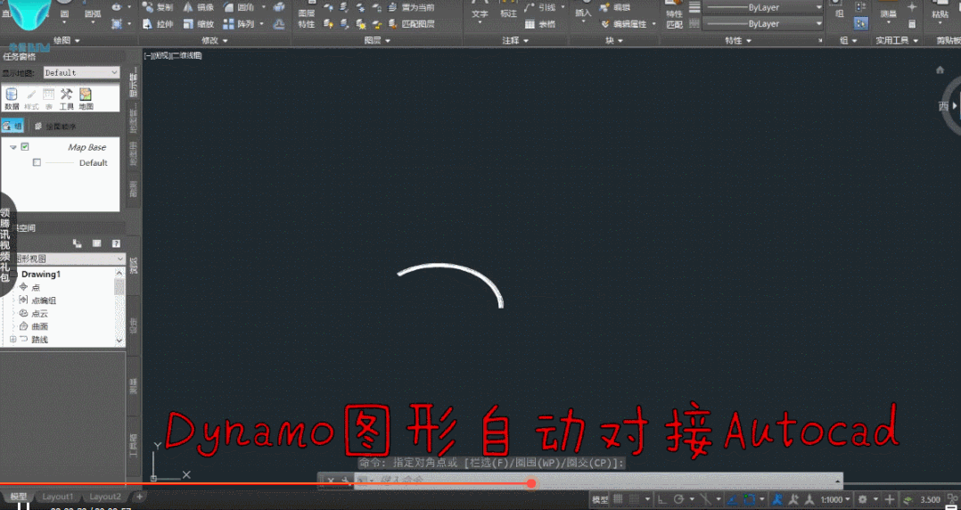Toggle the grid display in status bar

pos(619,499)
